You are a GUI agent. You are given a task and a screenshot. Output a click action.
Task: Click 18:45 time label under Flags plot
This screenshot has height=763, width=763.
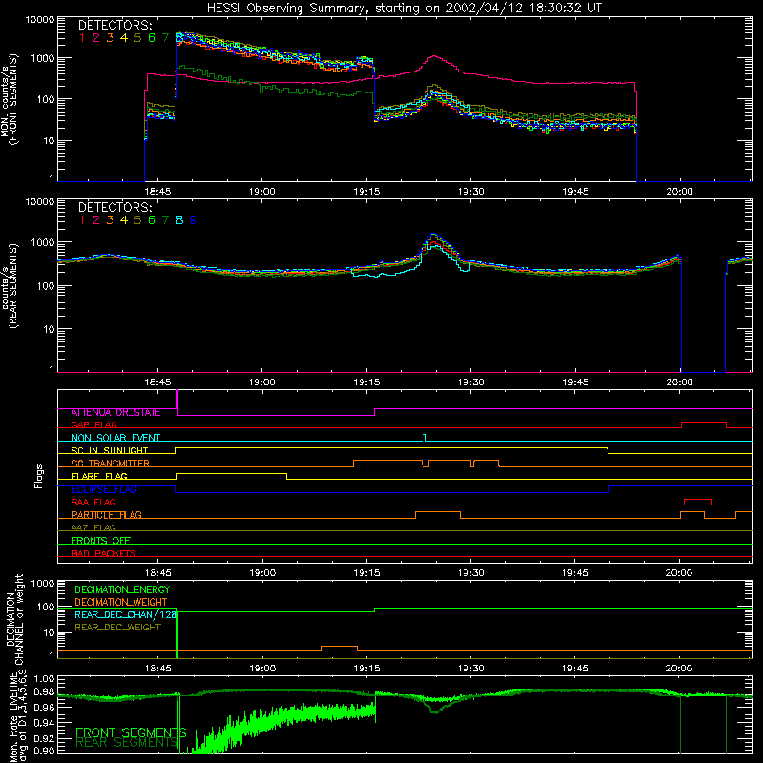157,573
